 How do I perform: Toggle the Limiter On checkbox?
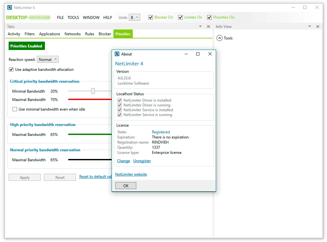pos(180,17)
